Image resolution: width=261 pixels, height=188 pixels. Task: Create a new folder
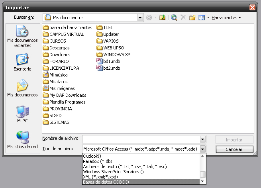tap(192, 18)
